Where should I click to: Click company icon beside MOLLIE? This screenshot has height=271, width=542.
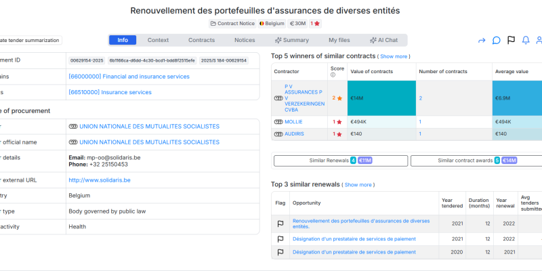tap(278, 122)
